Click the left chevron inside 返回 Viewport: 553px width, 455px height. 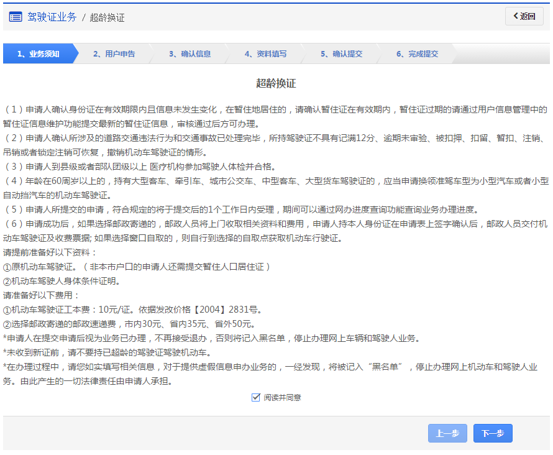pyautogui.click(x=515, y=17)
